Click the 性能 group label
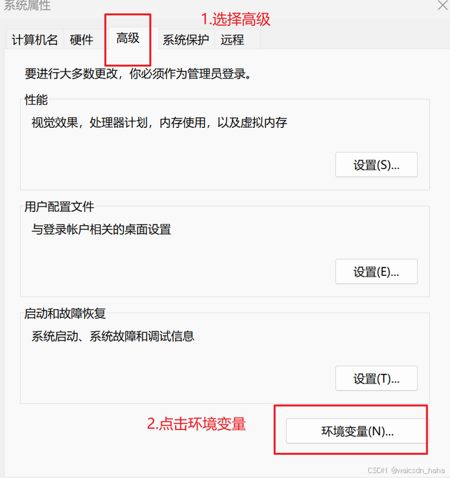Viewport: 450px width, 478px height. coord(36,99)
